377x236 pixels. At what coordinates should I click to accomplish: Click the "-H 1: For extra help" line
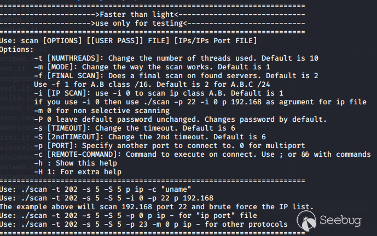77,172
